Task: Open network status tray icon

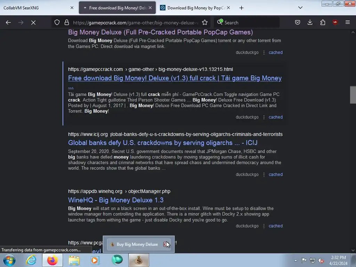Action: point(313,260)
